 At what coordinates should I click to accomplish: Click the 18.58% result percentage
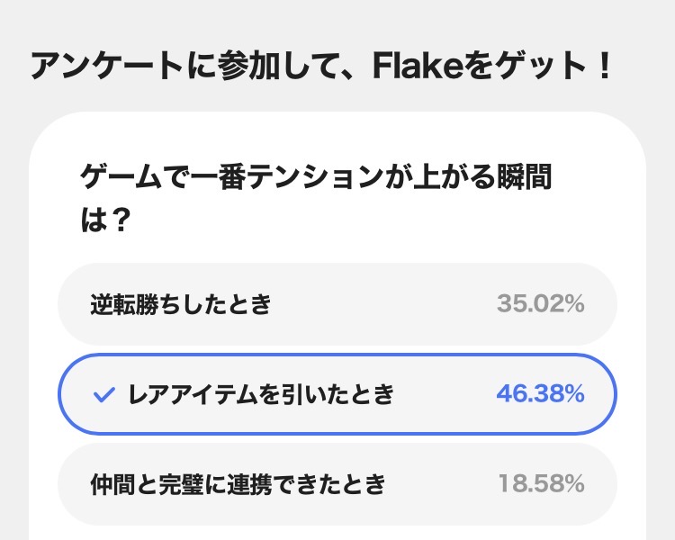pyautogui.click(x=540, y=484)
